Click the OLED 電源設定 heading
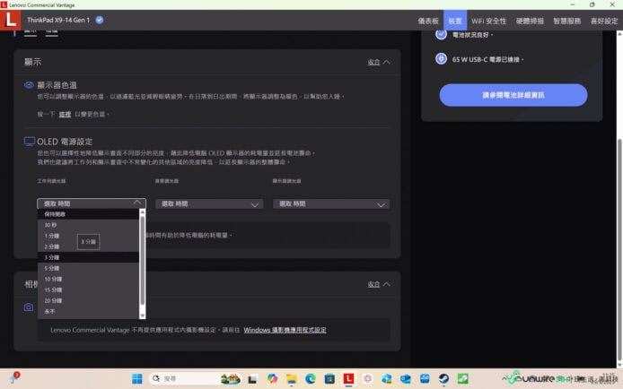 [x=65, y=142]
